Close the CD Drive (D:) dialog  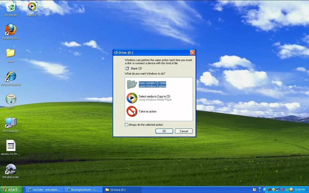192,52
